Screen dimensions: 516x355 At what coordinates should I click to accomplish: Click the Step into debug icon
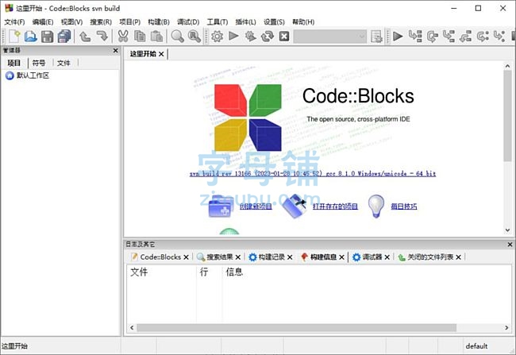click(x=449, y=37)
